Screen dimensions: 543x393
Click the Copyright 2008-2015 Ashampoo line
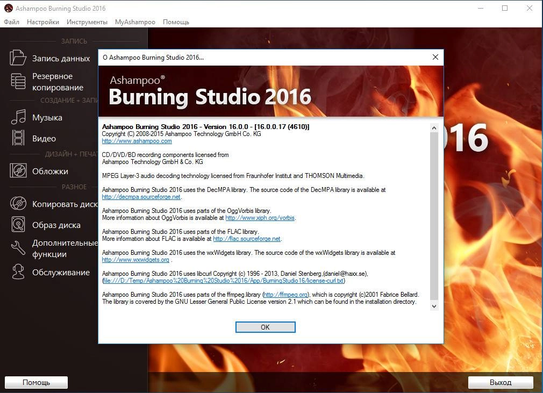pyautogui.click(x=182, y=134)
